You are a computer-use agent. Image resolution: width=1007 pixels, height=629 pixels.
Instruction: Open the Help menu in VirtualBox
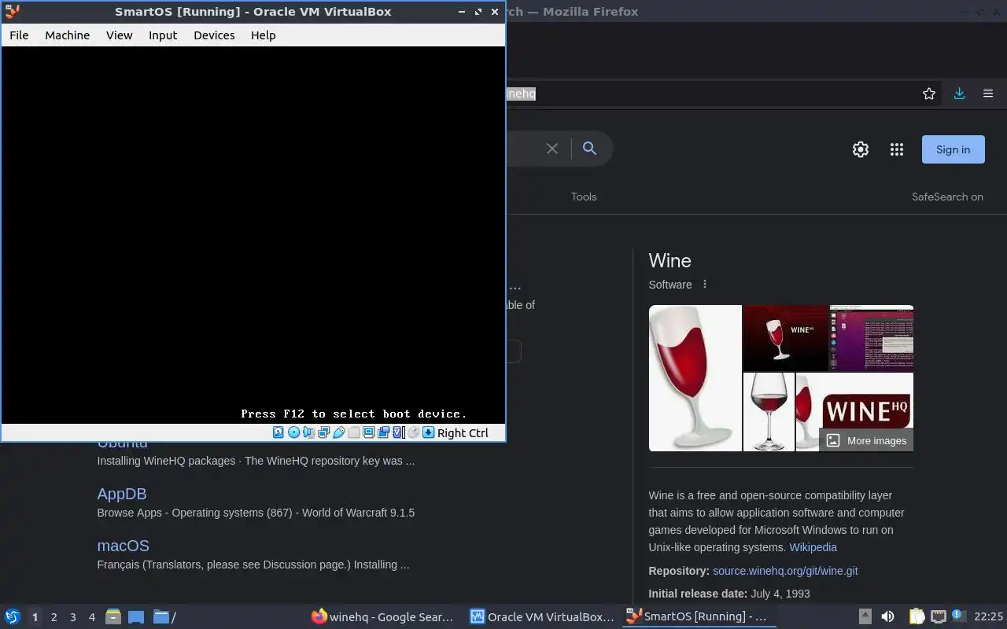click(x=264, y=35)
